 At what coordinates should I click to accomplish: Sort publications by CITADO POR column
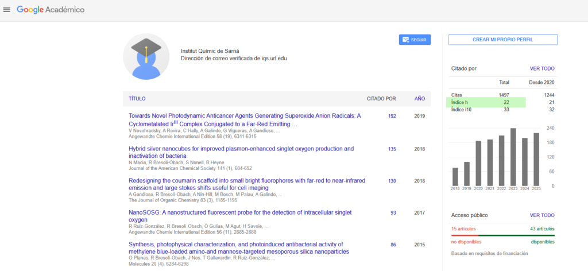point(381,99)
